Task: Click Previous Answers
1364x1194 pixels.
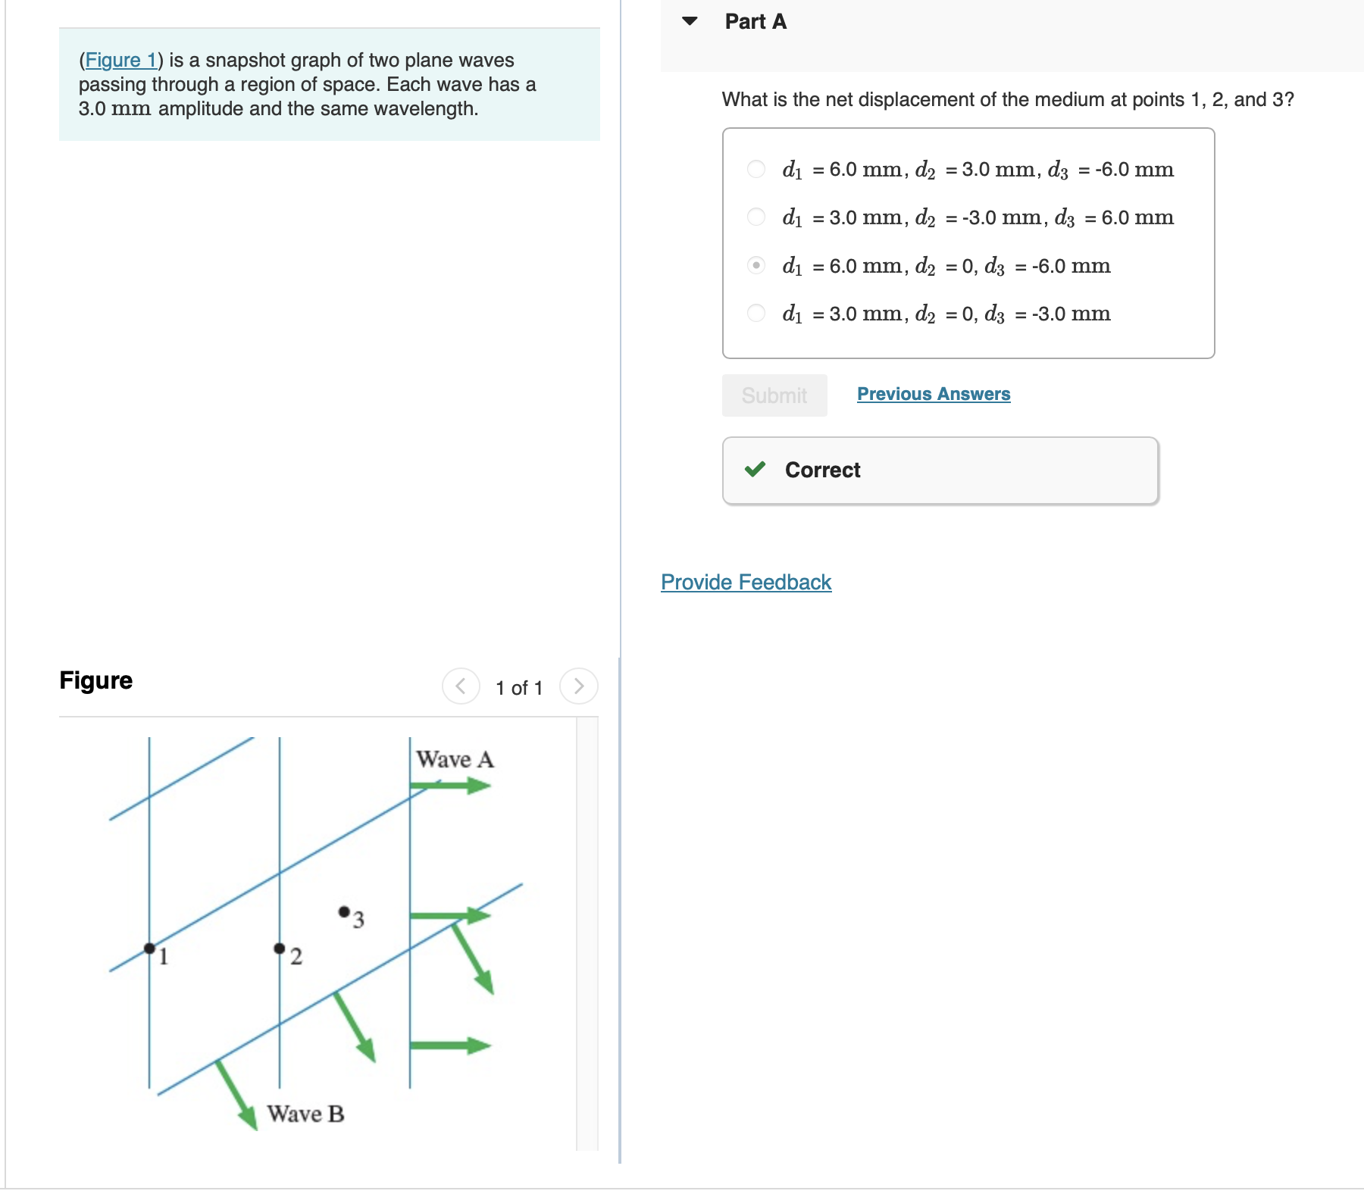Action: [934, 394]
